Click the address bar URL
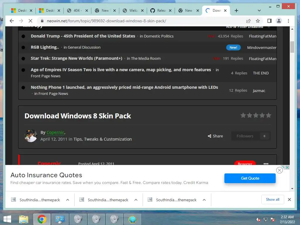 106,21
